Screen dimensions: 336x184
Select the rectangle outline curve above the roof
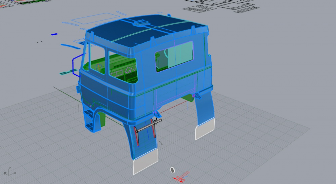pyautogui.click(x=95, y=18)
